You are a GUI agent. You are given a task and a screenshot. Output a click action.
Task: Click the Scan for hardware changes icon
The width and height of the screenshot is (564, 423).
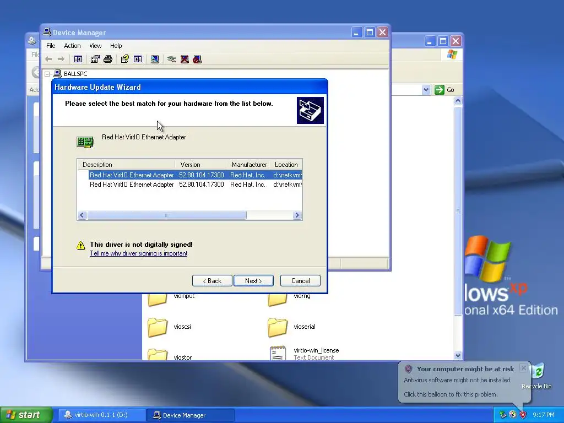point(155,59)
